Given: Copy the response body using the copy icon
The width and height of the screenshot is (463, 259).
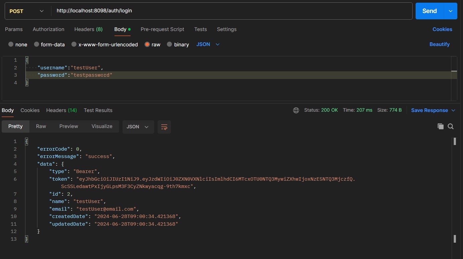Looking at the screenshot, I should pyautogui.click(x=441, y=126).
